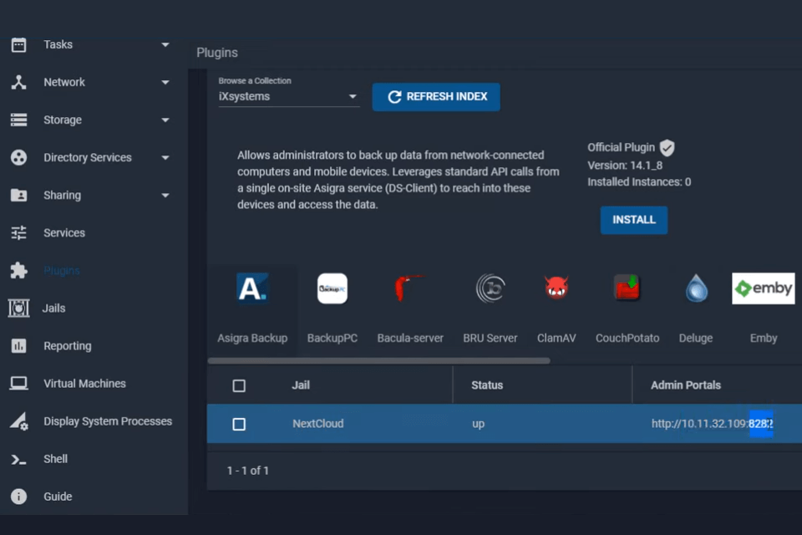802x535 pixels.
Task: Expand the Network section in sidebar
Action: 165,82
